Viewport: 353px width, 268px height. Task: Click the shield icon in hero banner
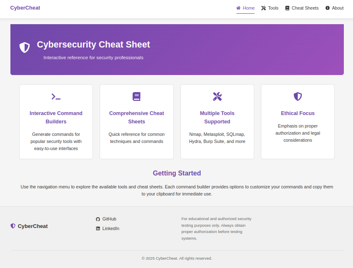tap(25, 48)
